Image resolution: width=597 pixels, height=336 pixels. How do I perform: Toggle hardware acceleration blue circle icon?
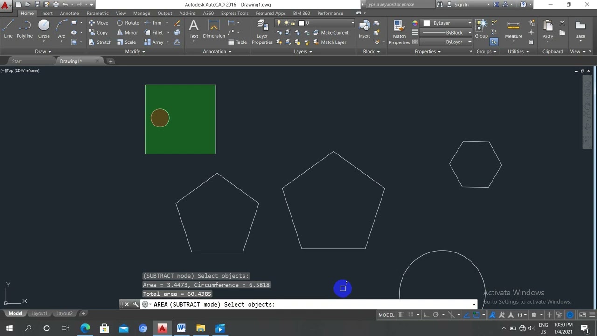click(570, 315)
